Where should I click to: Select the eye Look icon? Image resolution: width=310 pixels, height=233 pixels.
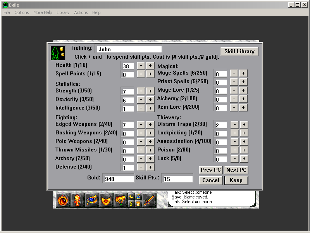coord(92,200)
